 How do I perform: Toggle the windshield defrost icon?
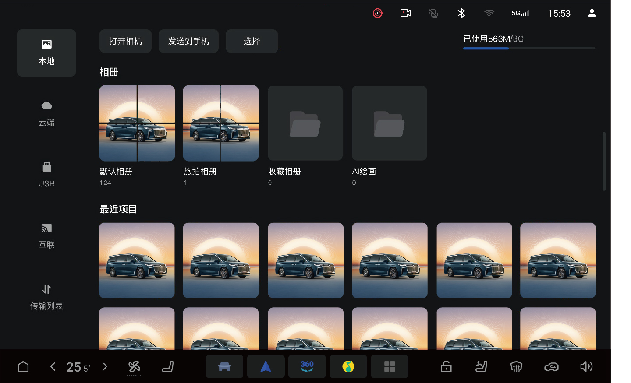(x=516, y=367)
